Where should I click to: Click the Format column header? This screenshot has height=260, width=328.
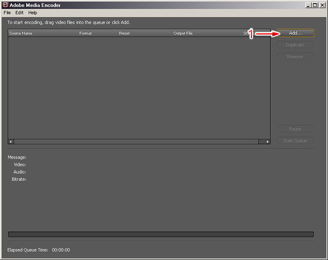(x=98, y=33)
